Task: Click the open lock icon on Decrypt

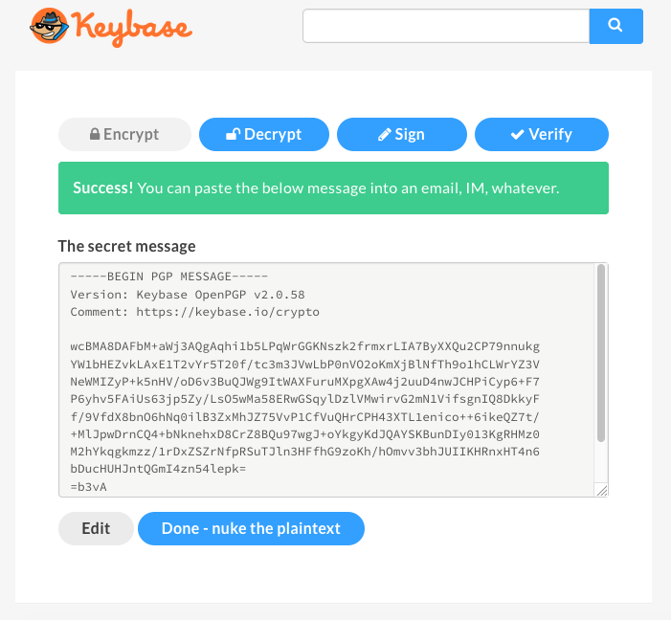Action: coord(234,134)
